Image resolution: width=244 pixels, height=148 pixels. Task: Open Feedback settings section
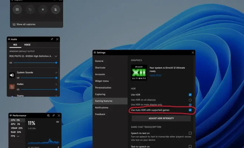point(110,114)
